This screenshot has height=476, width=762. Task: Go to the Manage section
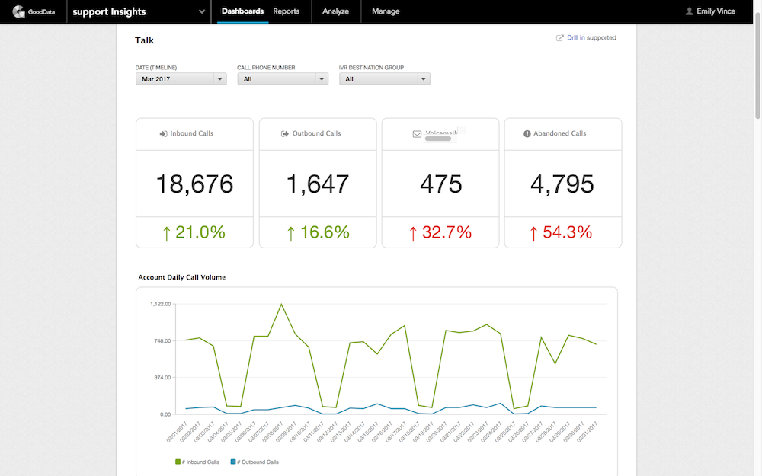pos(386,11)
